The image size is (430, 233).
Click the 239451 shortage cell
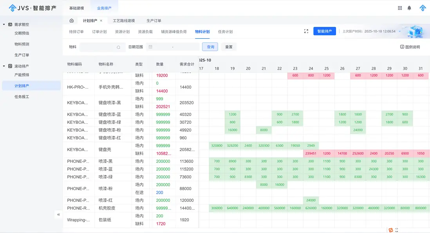[x=311, y=153]
